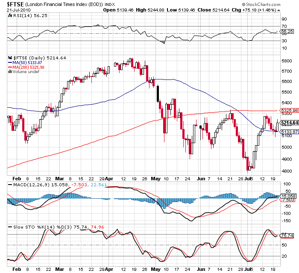
Task: Click the May label on the price panel date axis
Action: (x=155, y=179)
